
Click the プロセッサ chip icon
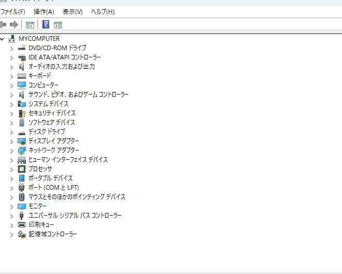22,169
